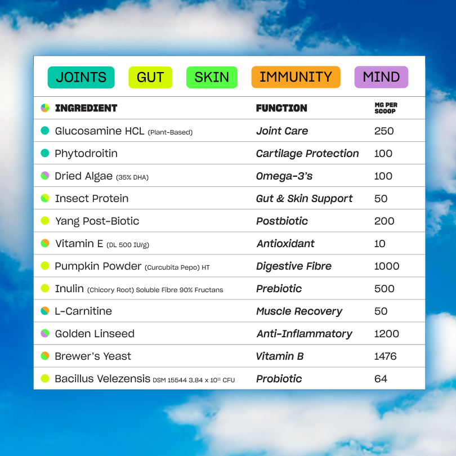456x456 pixels.
Task: Click the FUNCTION column header
Action: click(x=281, y=108)
